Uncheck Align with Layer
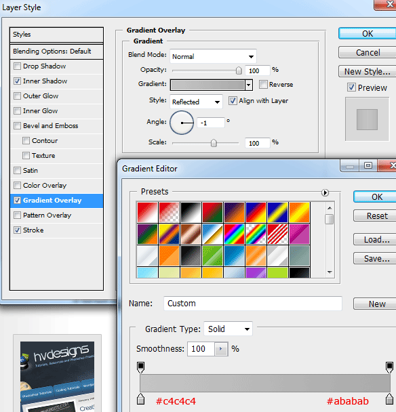Image resolution: width=396 pixels, height=412 pixels. coord(233,101)
